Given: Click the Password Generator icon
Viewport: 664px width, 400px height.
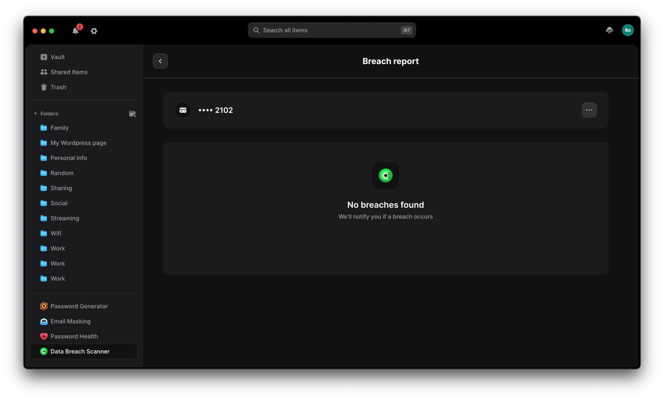Looking at the screenshot, I should 43,306.
